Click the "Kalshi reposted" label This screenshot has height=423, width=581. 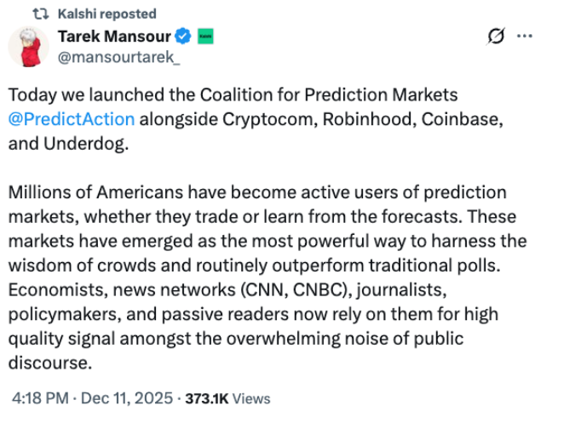coord(107,14)
